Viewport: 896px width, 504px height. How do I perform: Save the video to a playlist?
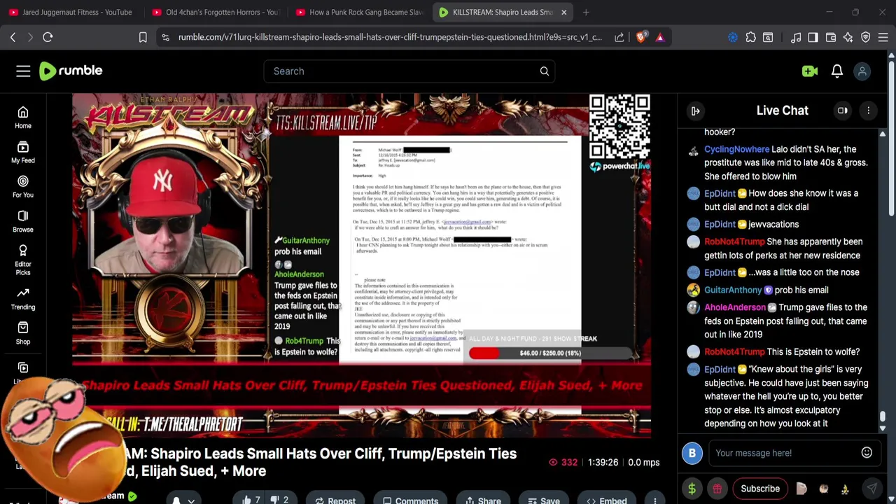tap(543, 500)
